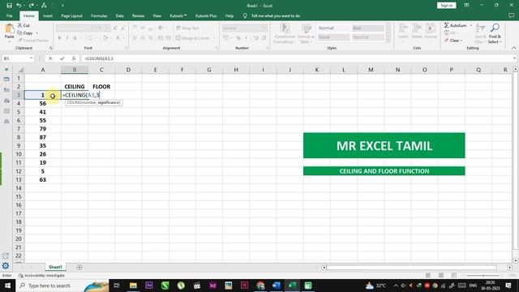
Task: Undo the last action
Action: 19,6
